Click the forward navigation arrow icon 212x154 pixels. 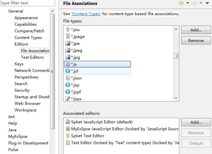pyautogui.click(x=194, y=3)
